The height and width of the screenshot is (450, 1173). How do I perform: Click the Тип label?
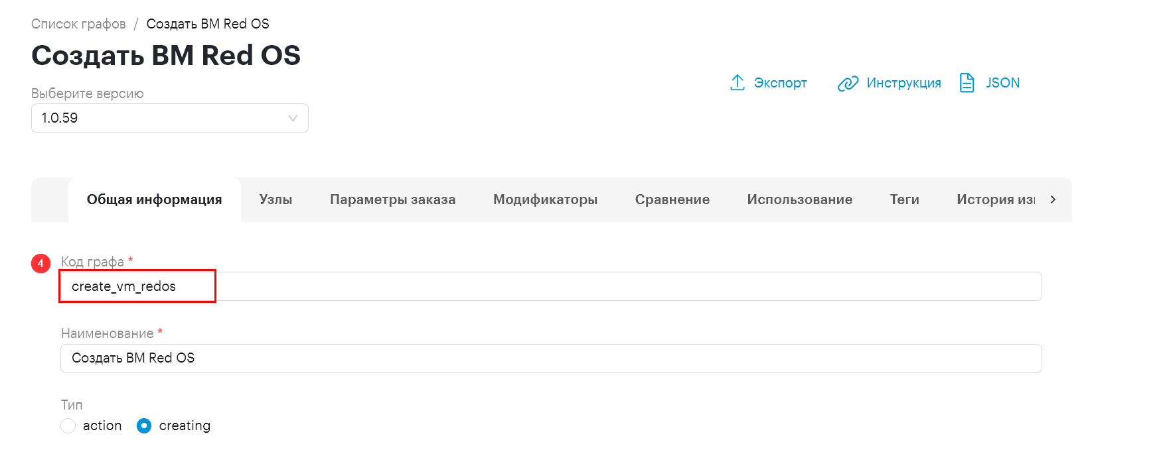pos(72,405)
